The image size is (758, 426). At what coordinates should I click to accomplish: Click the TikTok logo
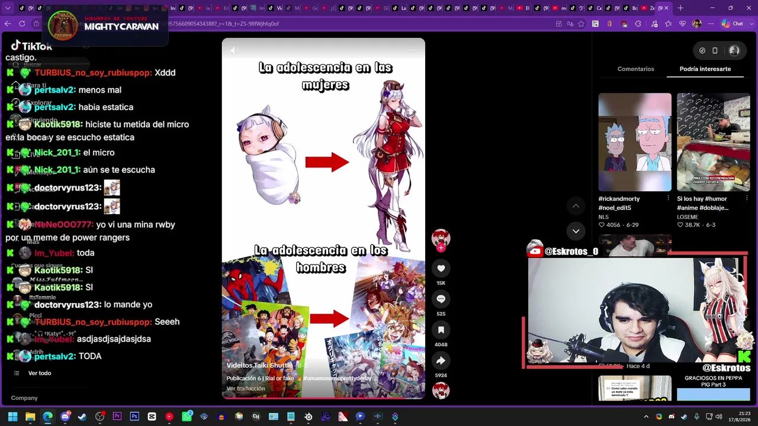pos(31,46)
